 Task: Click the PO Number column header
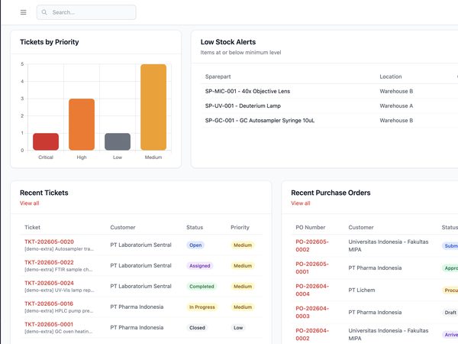pos(310,227)
